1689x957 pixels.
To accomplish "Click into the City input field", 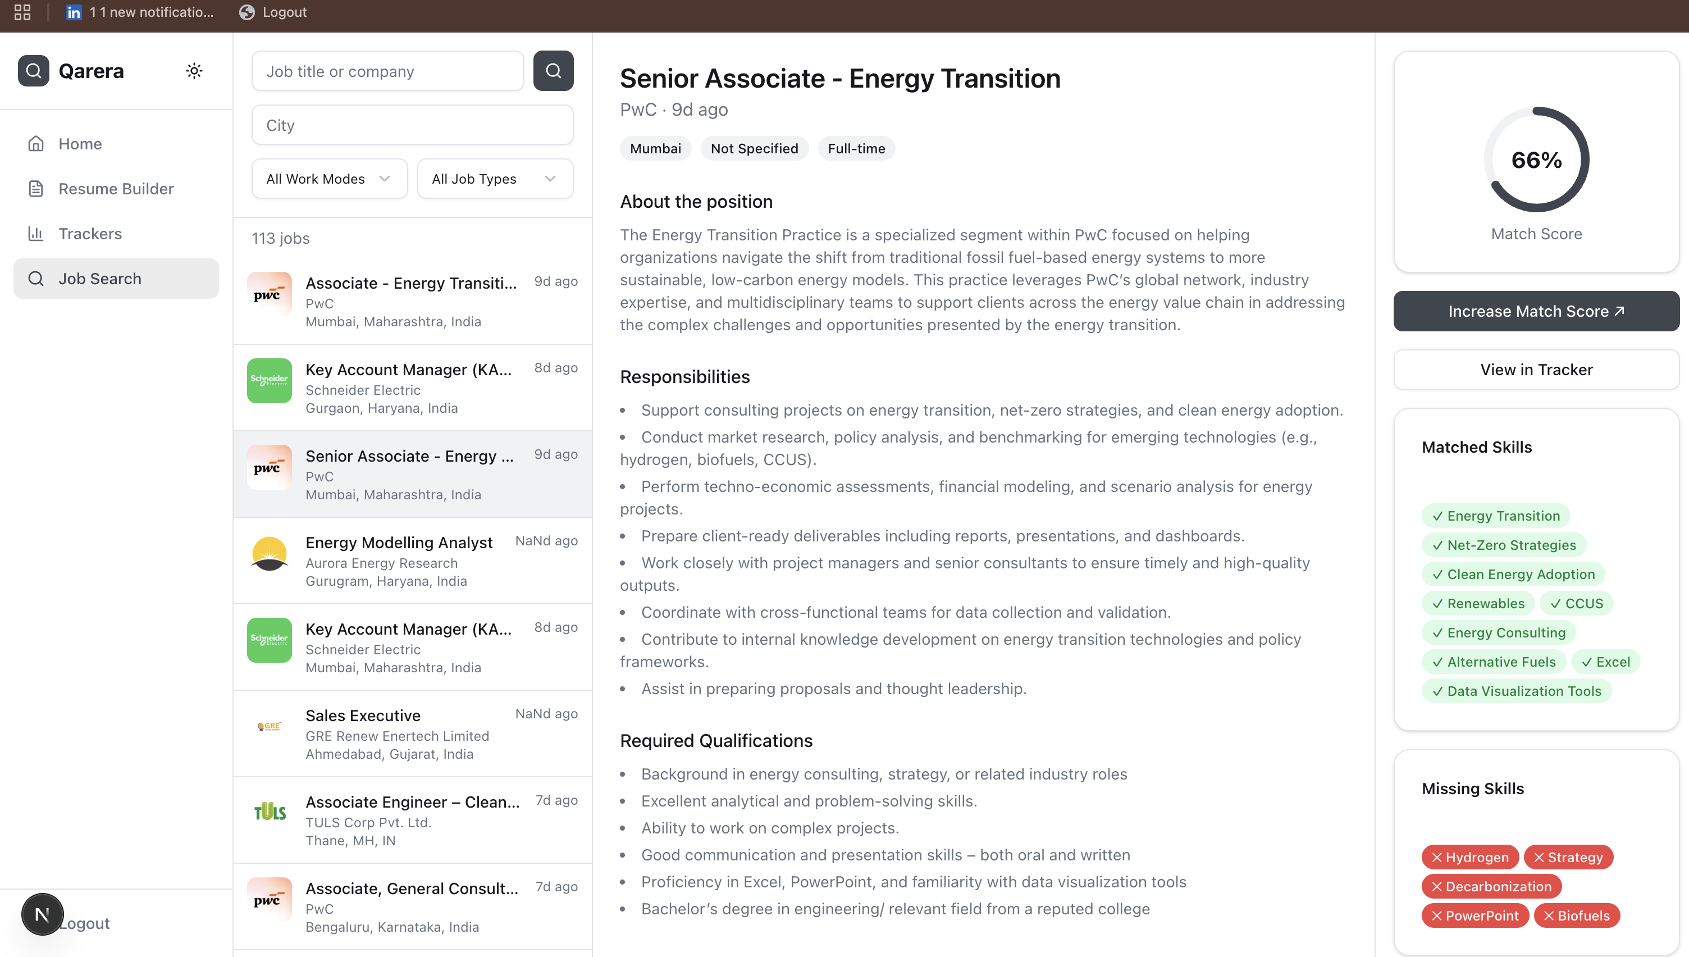I will [412, 125].
